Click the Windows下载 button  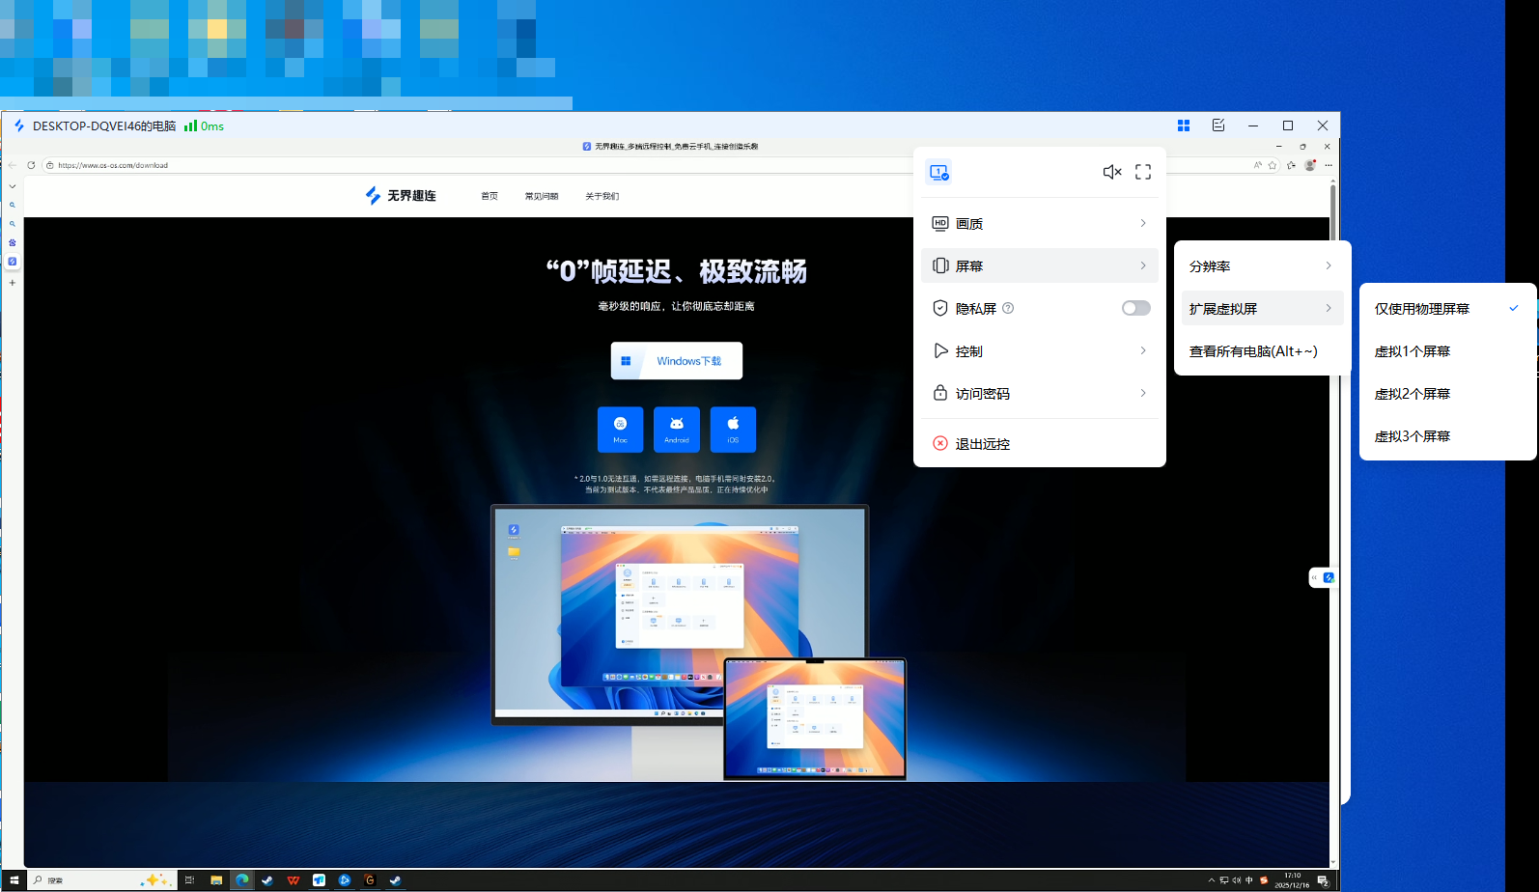[677, 360]
